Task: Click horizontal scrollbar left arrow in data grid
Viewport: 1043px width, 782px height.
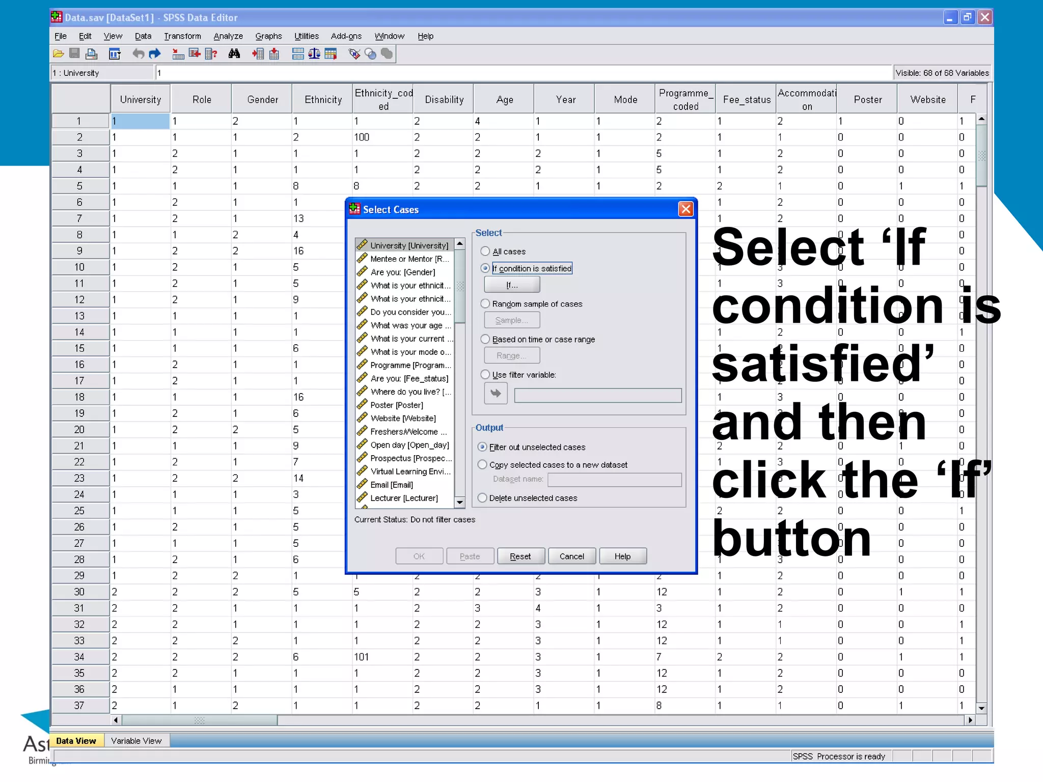Action: coord(116,720)
